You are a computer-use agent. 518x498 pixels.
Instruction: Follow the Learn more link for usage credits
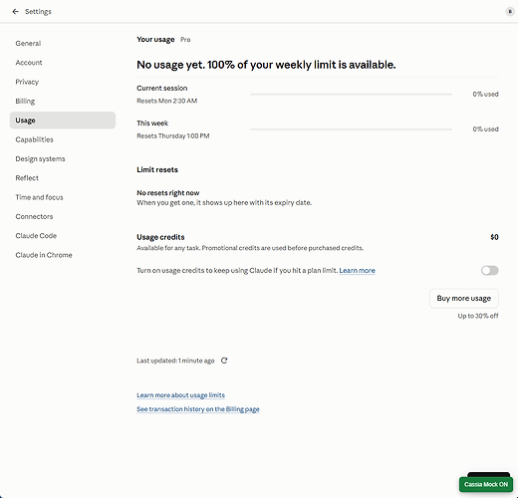click(357, 271)
